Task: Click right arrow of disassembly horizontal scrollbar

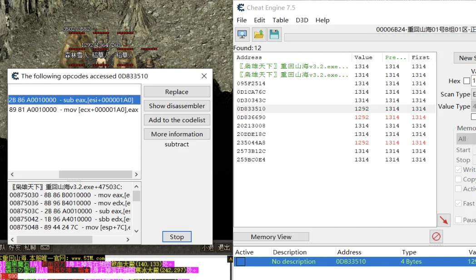Action: click(x=128, y=240)
